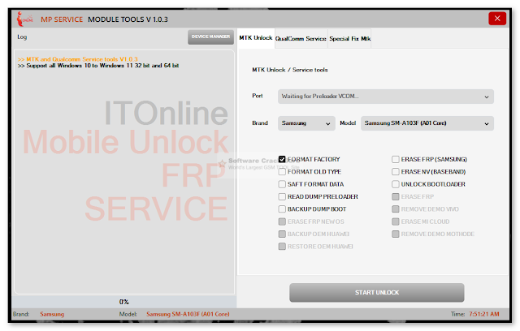520x331 pixels.
Task: Enable Read Dump Preloader option
Action: (282, 196)
